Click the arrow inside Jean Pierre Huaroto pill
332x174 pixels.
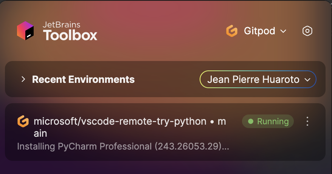(x=307, y=80)
